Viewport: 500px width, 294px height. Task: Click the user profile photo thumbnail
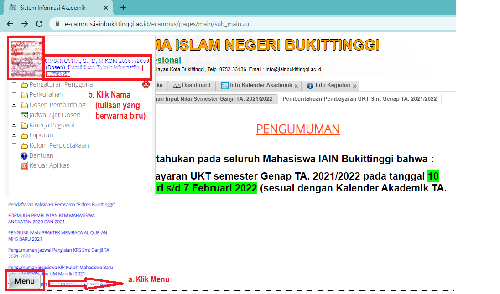[x=26, y=58]
